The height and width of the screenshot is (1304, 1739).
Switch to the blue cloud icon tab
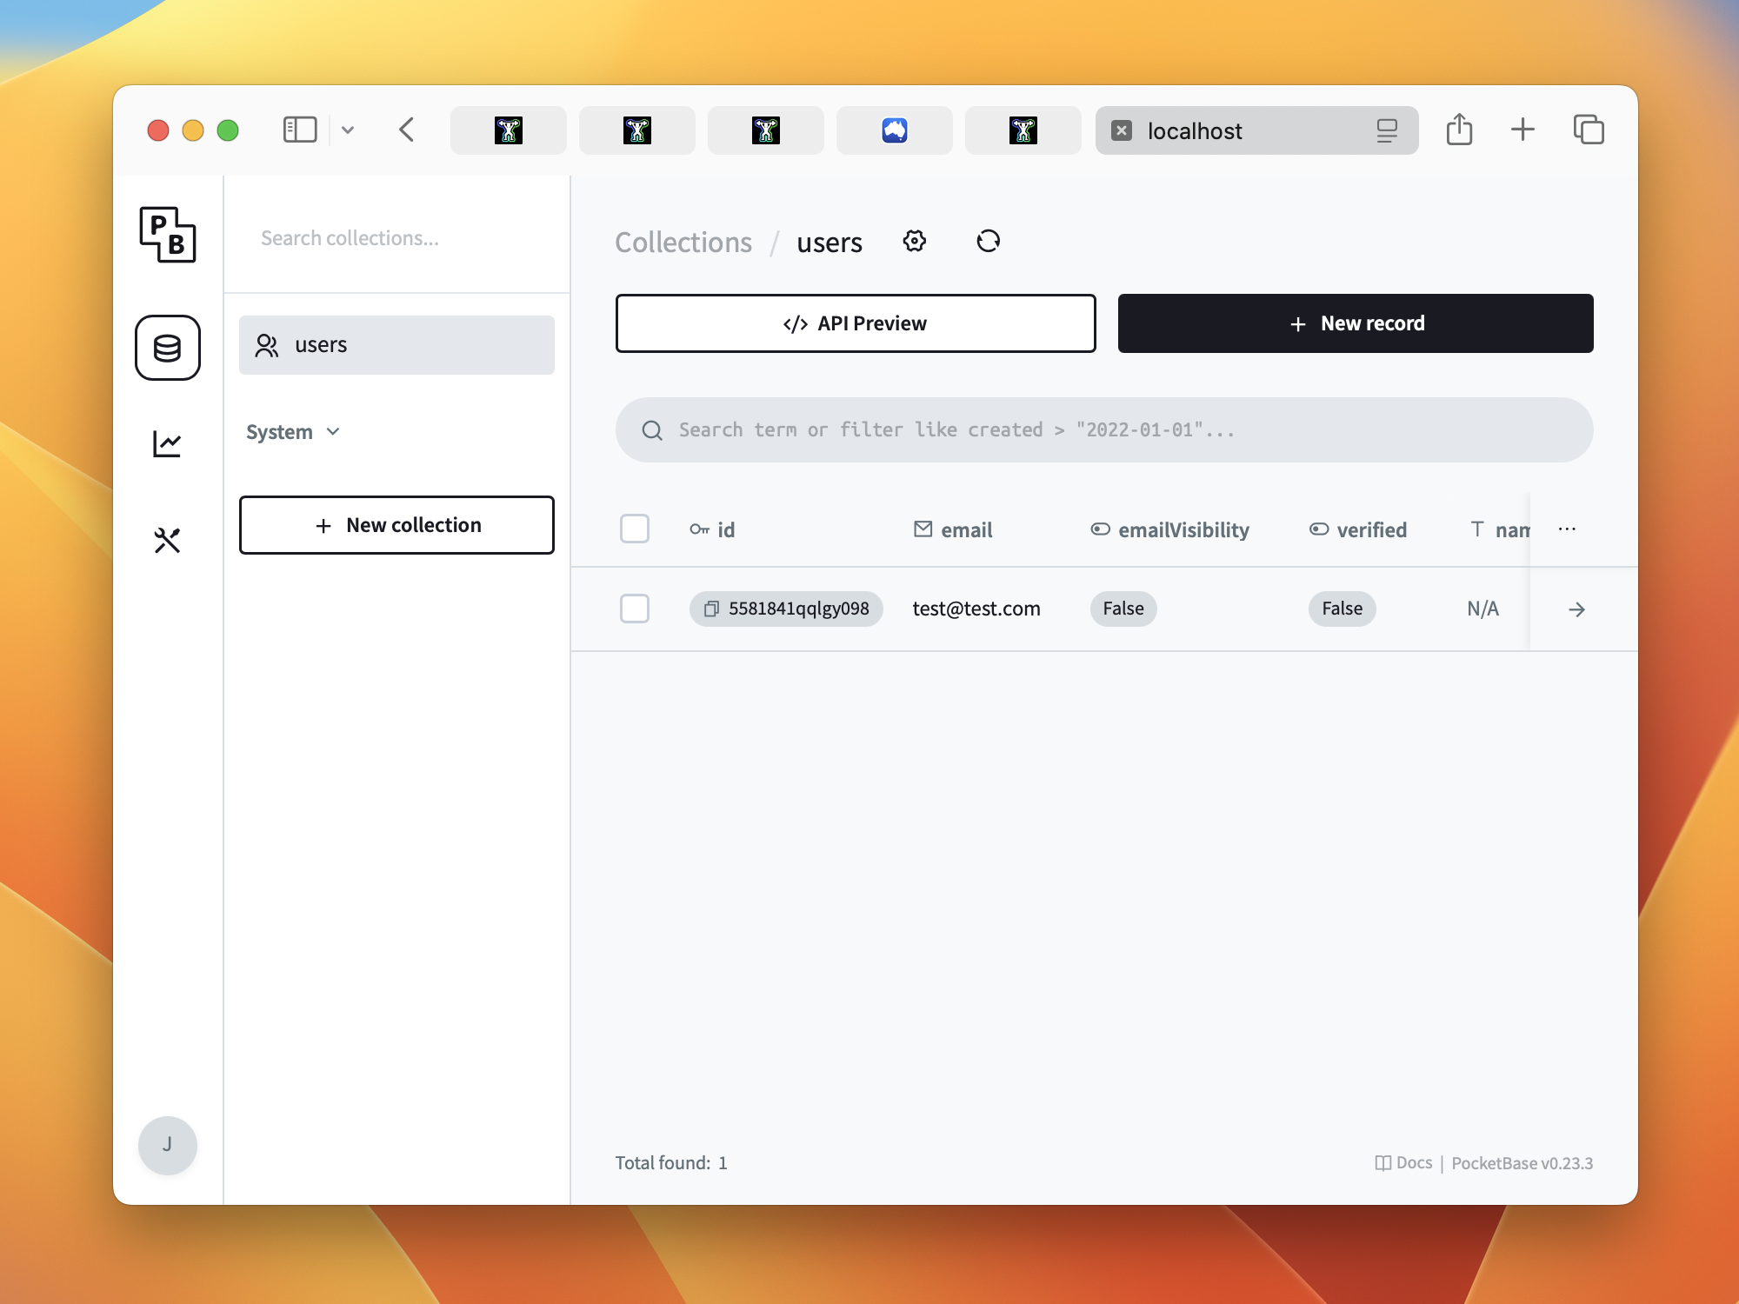point(895,130)
